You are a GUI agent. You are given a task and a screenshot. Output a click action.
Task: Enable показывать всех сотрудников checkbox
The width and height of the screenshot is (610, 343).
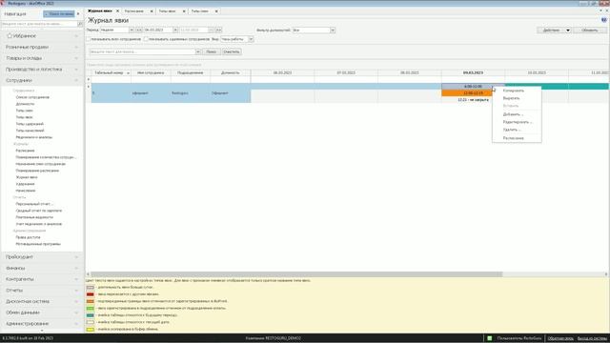click(x=89, y=39)
